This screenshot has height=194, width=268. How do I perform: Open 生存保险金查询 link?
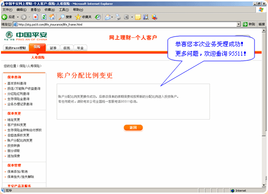[18, 99]
